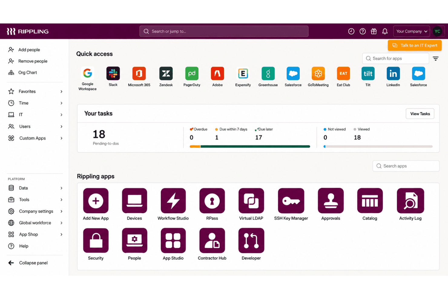The image size is (448, 299).
Task: Click the View Tasks button
Action: point(420,114)
